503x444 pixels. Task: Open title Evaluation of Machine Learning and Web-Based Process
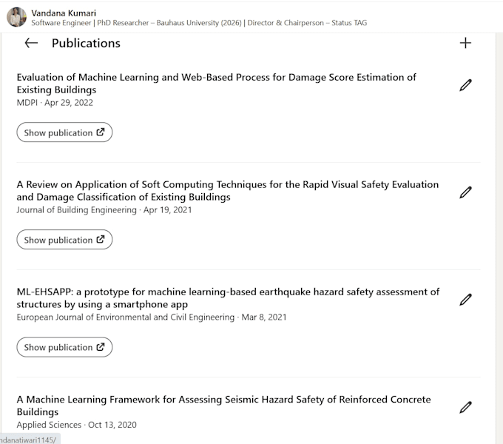pos(216,84)
